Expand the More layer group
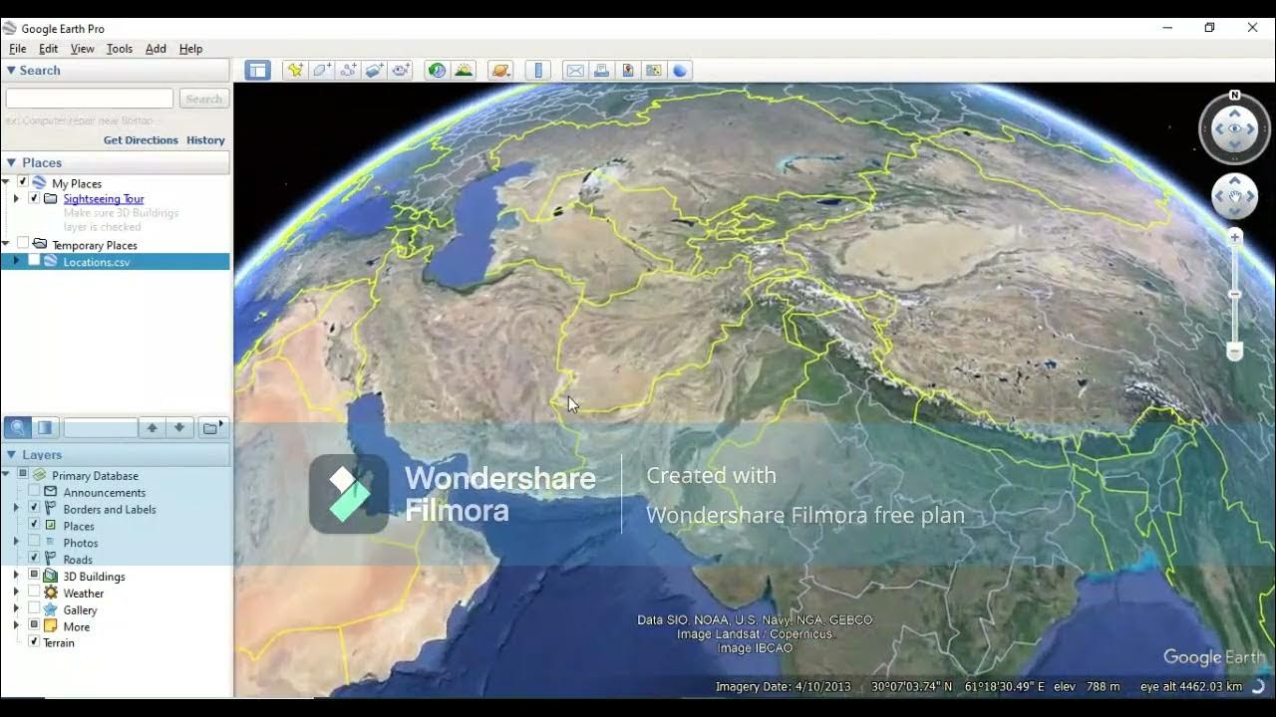 [x=16, y=626]
